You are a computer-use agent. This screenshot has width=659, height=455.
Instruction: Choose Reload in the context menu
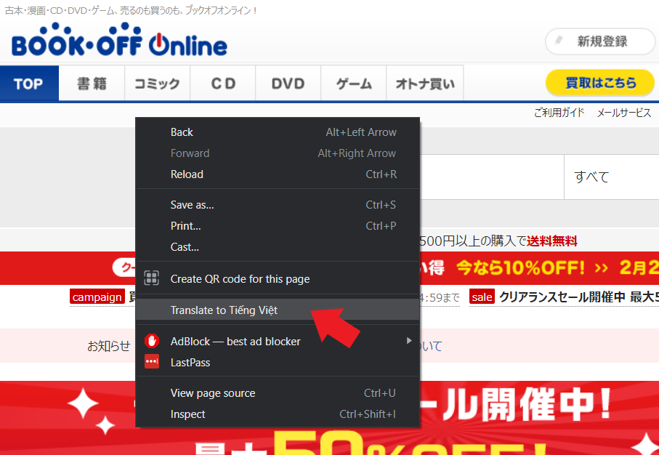278,174
